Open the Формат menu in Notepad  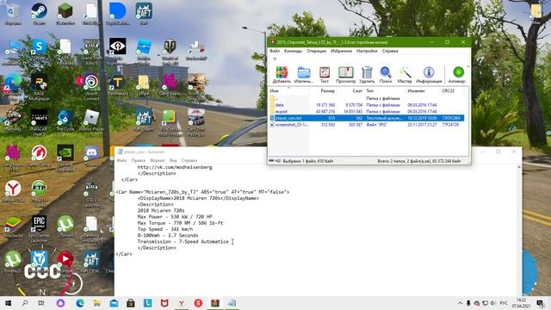[x=158, y=160]
